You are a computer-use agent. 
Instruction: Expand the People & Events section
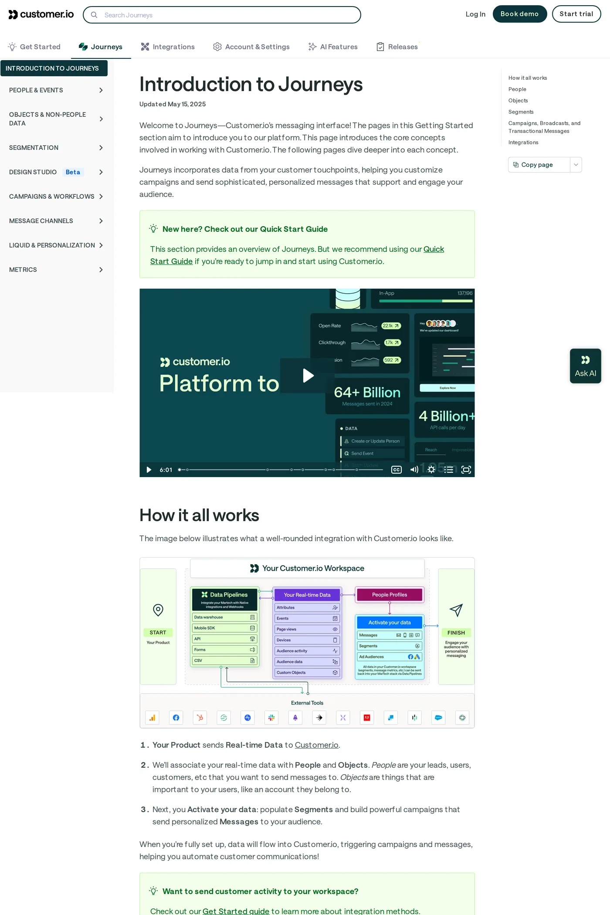coord(101,90)
